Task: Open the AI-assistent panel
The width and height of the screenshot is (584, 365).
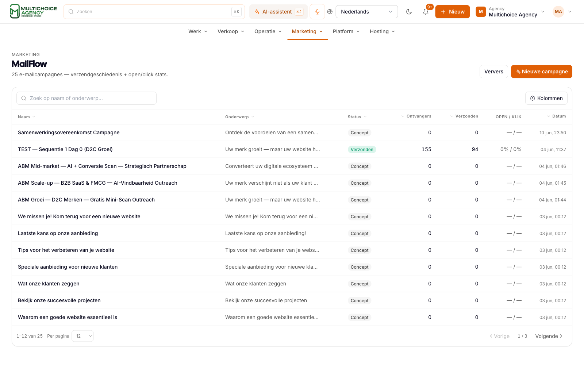Action: coord(278,12)
